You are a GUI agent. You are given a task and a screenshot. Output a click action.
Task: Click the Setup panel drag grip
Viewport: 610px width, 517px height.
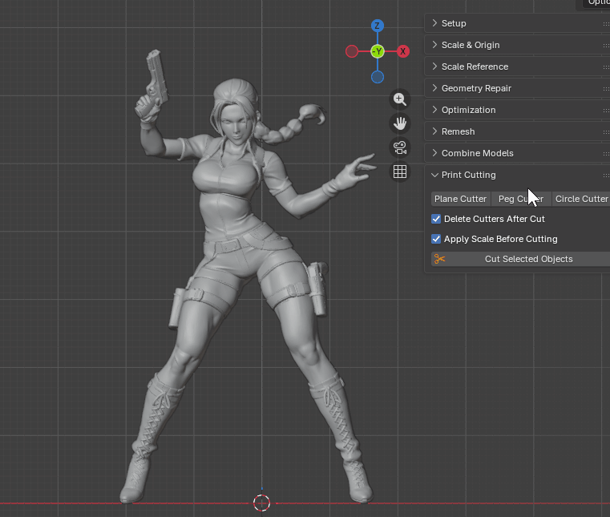coord(606,24)
